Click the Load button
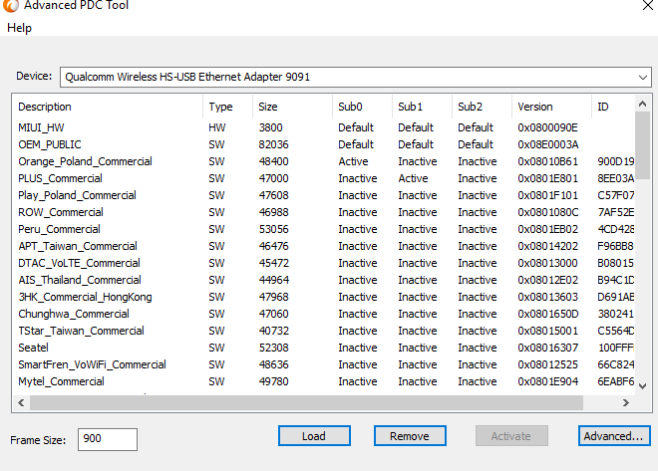 click(x=314, y=436)
